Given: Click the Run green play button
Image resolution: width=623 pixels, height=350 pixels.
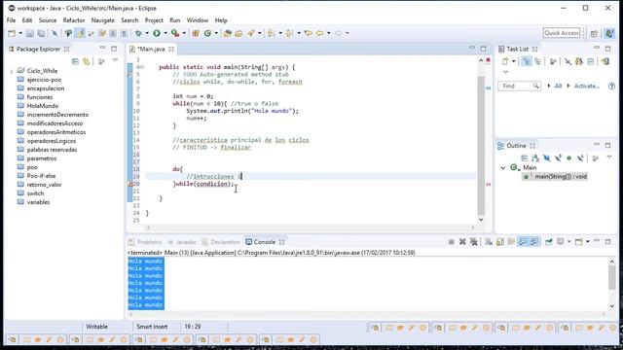Looking at the screenshot, I should [157, 33].
